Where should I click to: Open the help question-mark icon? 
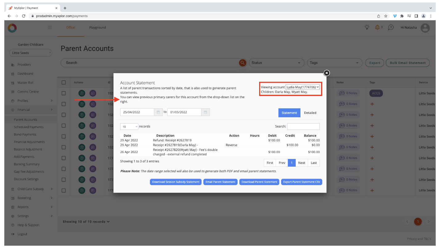391,27
